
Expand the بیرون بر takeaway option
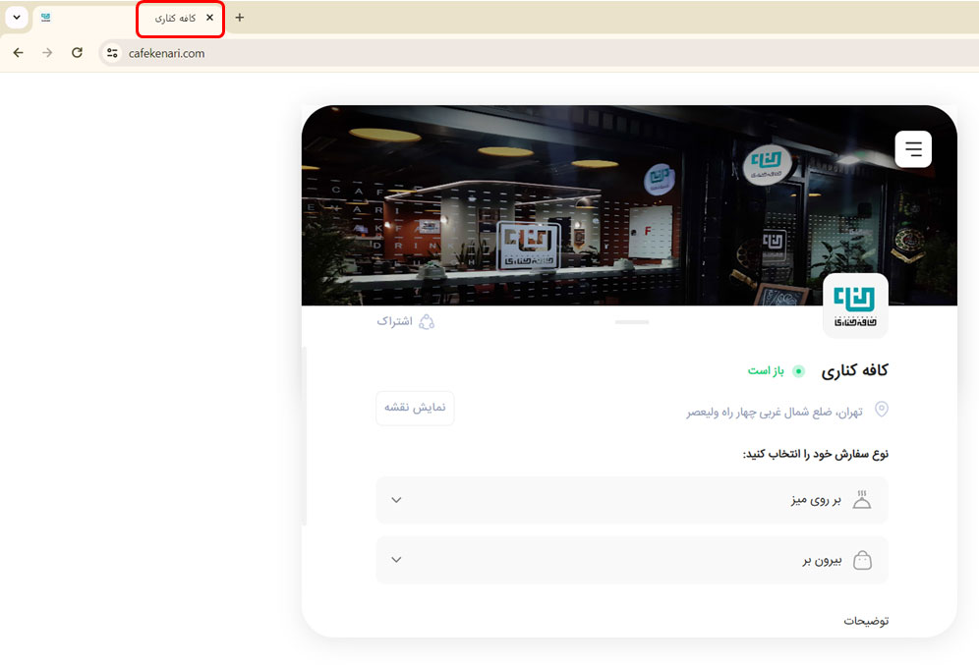[632, 560]
